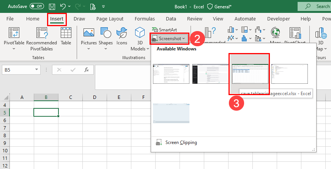Click the Redo arrow icon
The image size is (331, 169).
[x=78, y=6]
